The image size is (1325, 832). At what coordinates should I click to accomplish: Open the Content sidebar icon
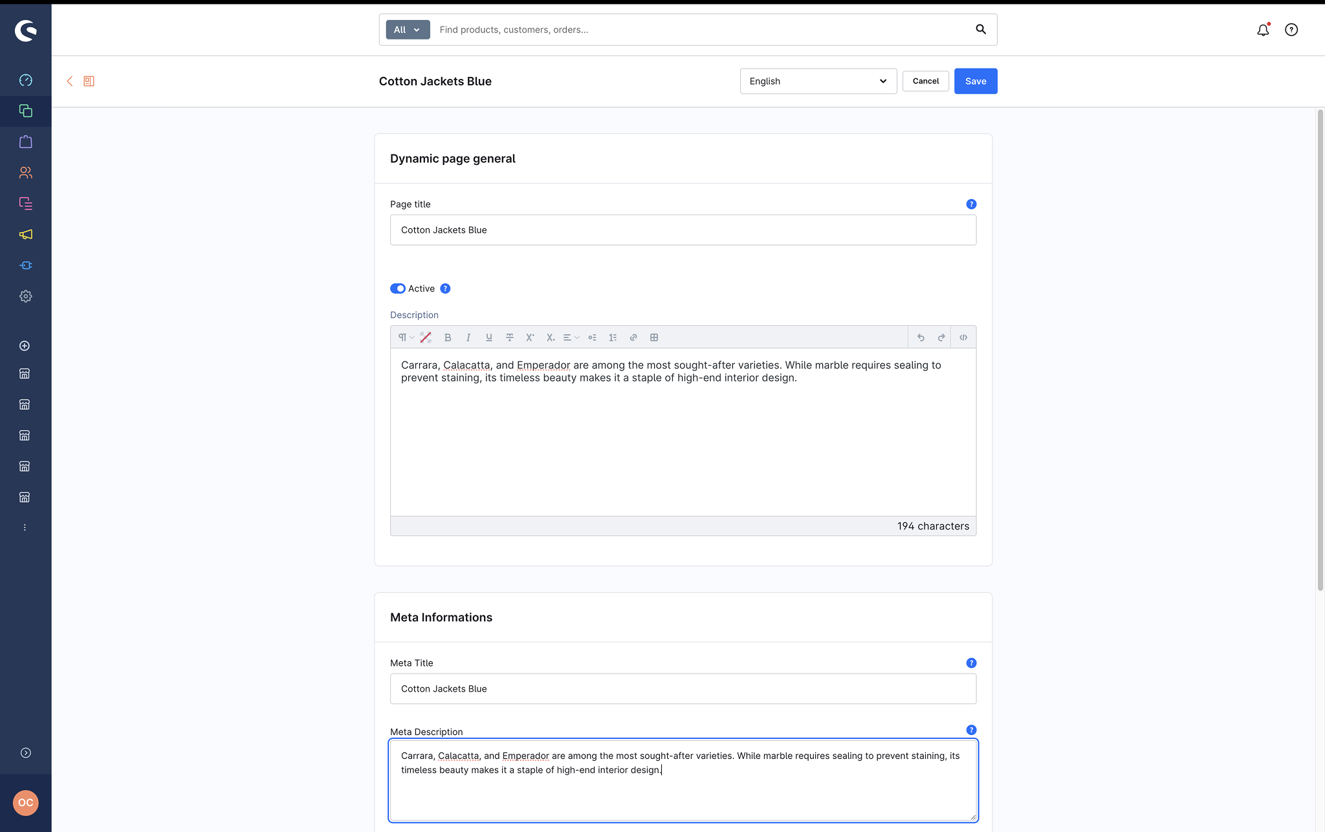[26, 204]
